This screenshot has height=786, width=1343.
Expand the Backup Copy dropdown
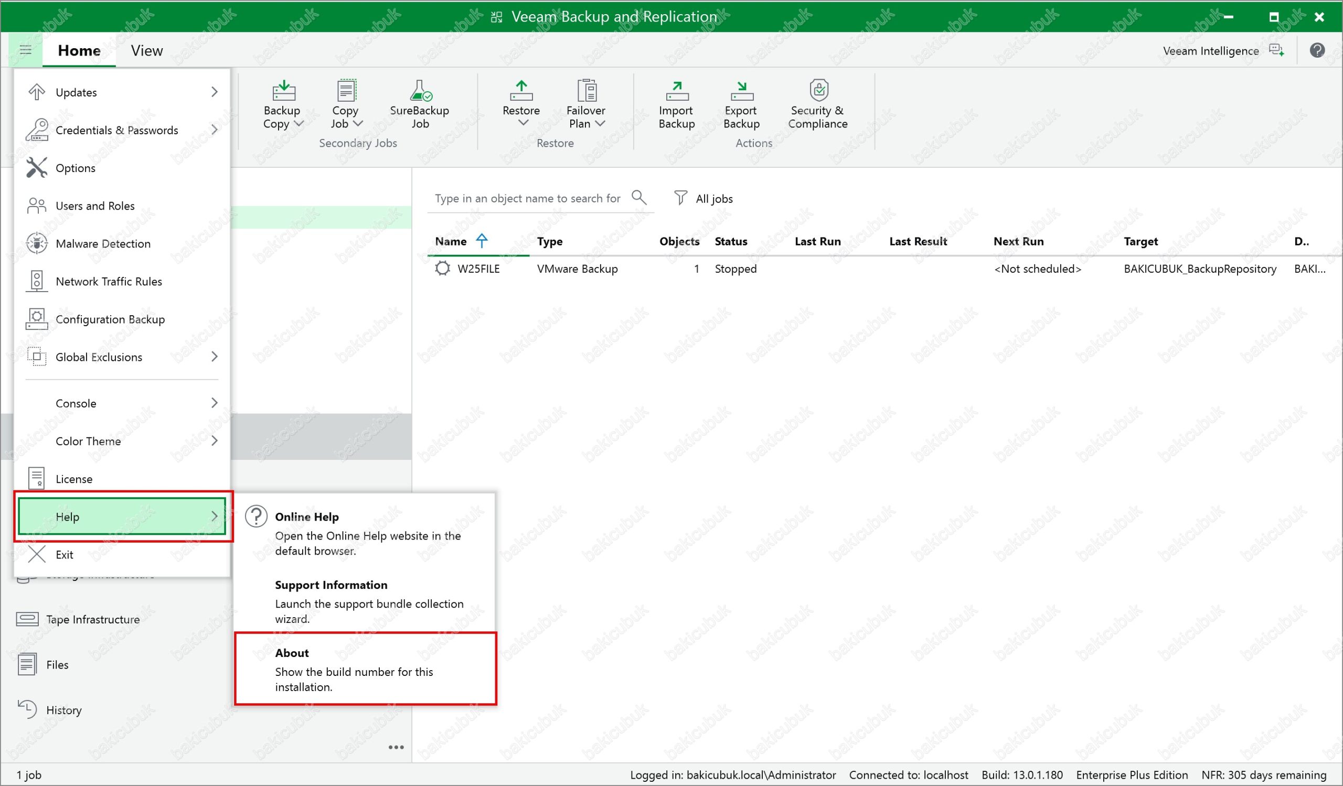coord(299,124)
